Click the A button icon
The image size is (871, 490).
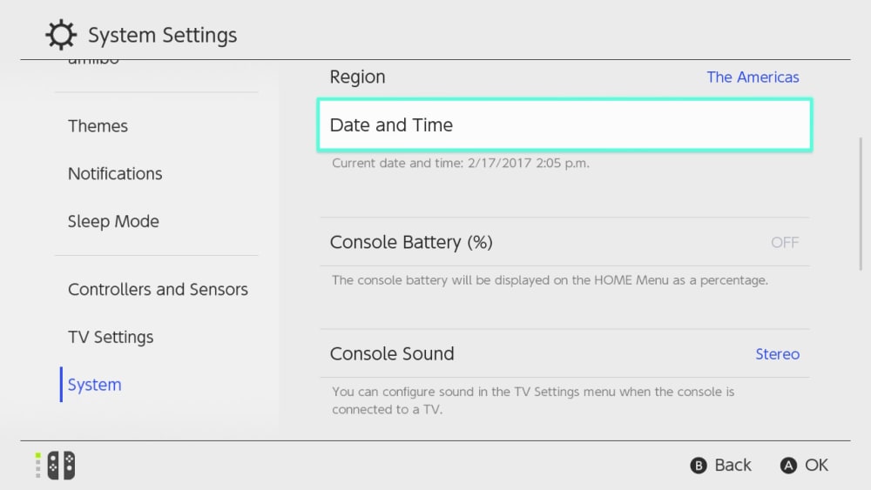coord(788,465)
